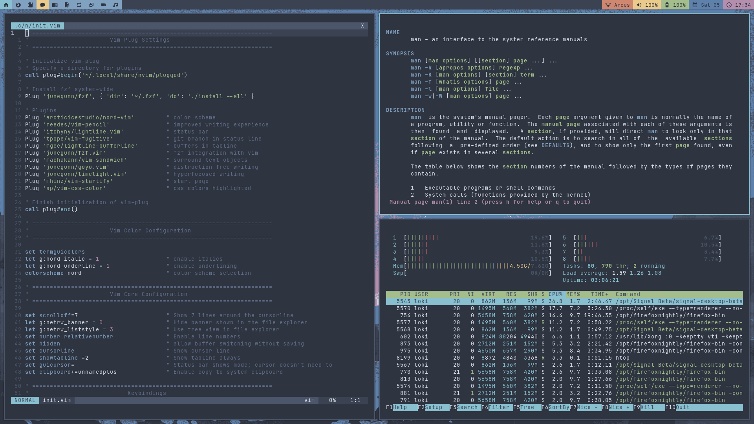Screen dimensions: 754x424
Task: Open F2 Setup in htop
Action: click(433, 408)
